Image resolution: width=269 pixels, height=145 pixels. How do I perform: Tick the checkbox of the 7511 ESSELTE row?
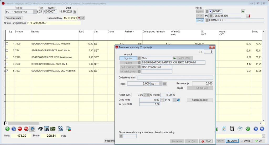[7, 51]
